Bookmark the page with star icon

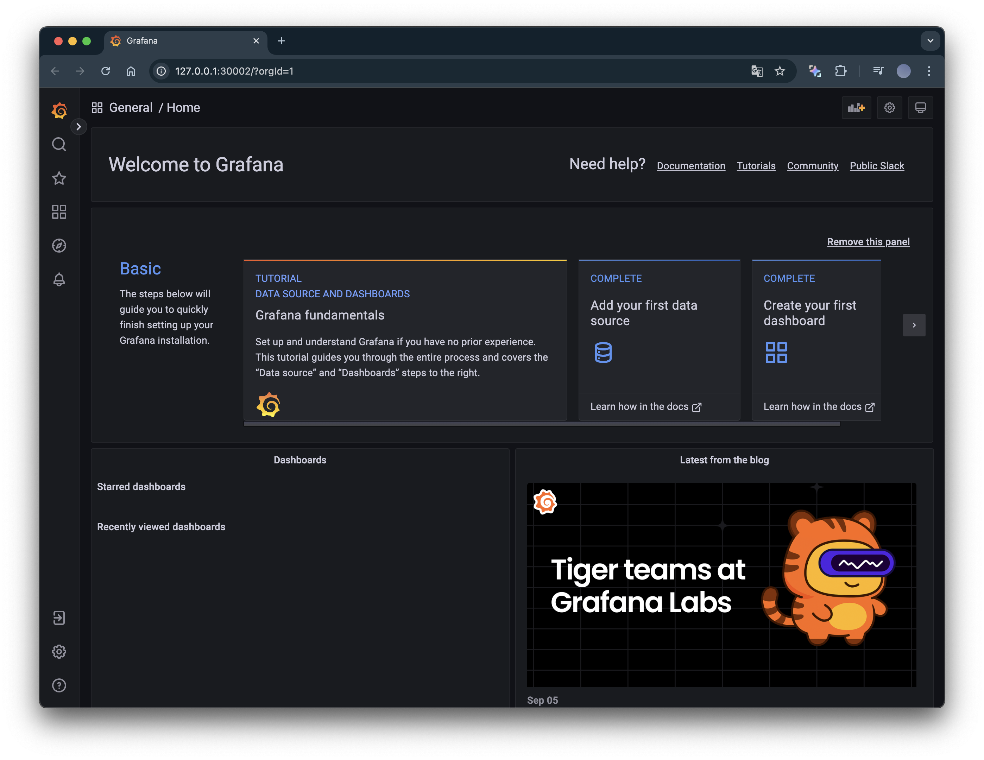pos(780,71)
